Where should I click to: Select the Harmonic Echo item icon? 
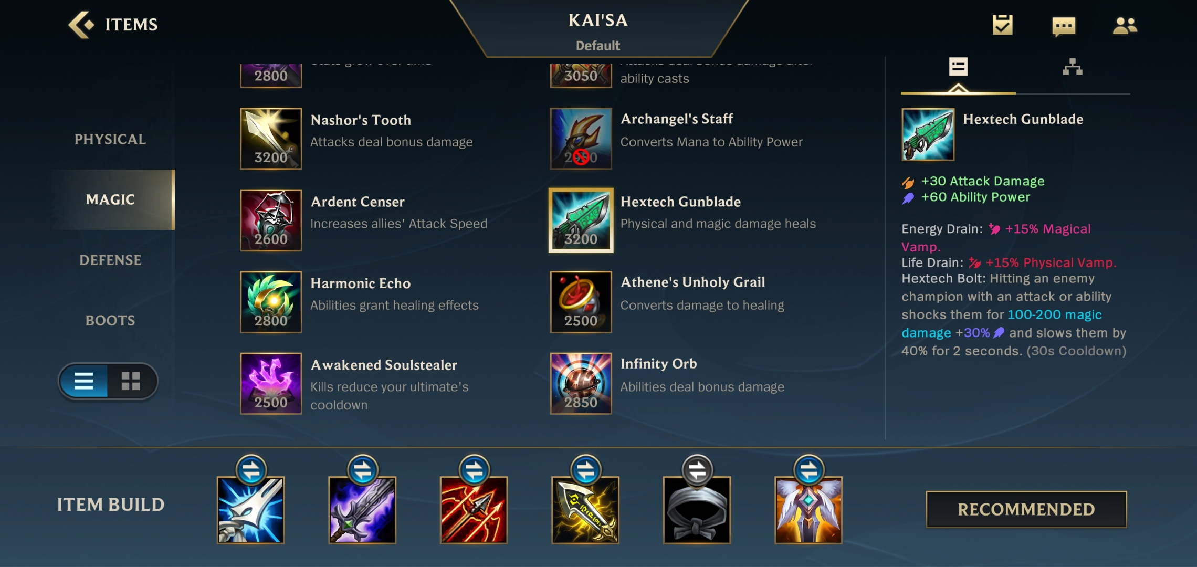271,302
